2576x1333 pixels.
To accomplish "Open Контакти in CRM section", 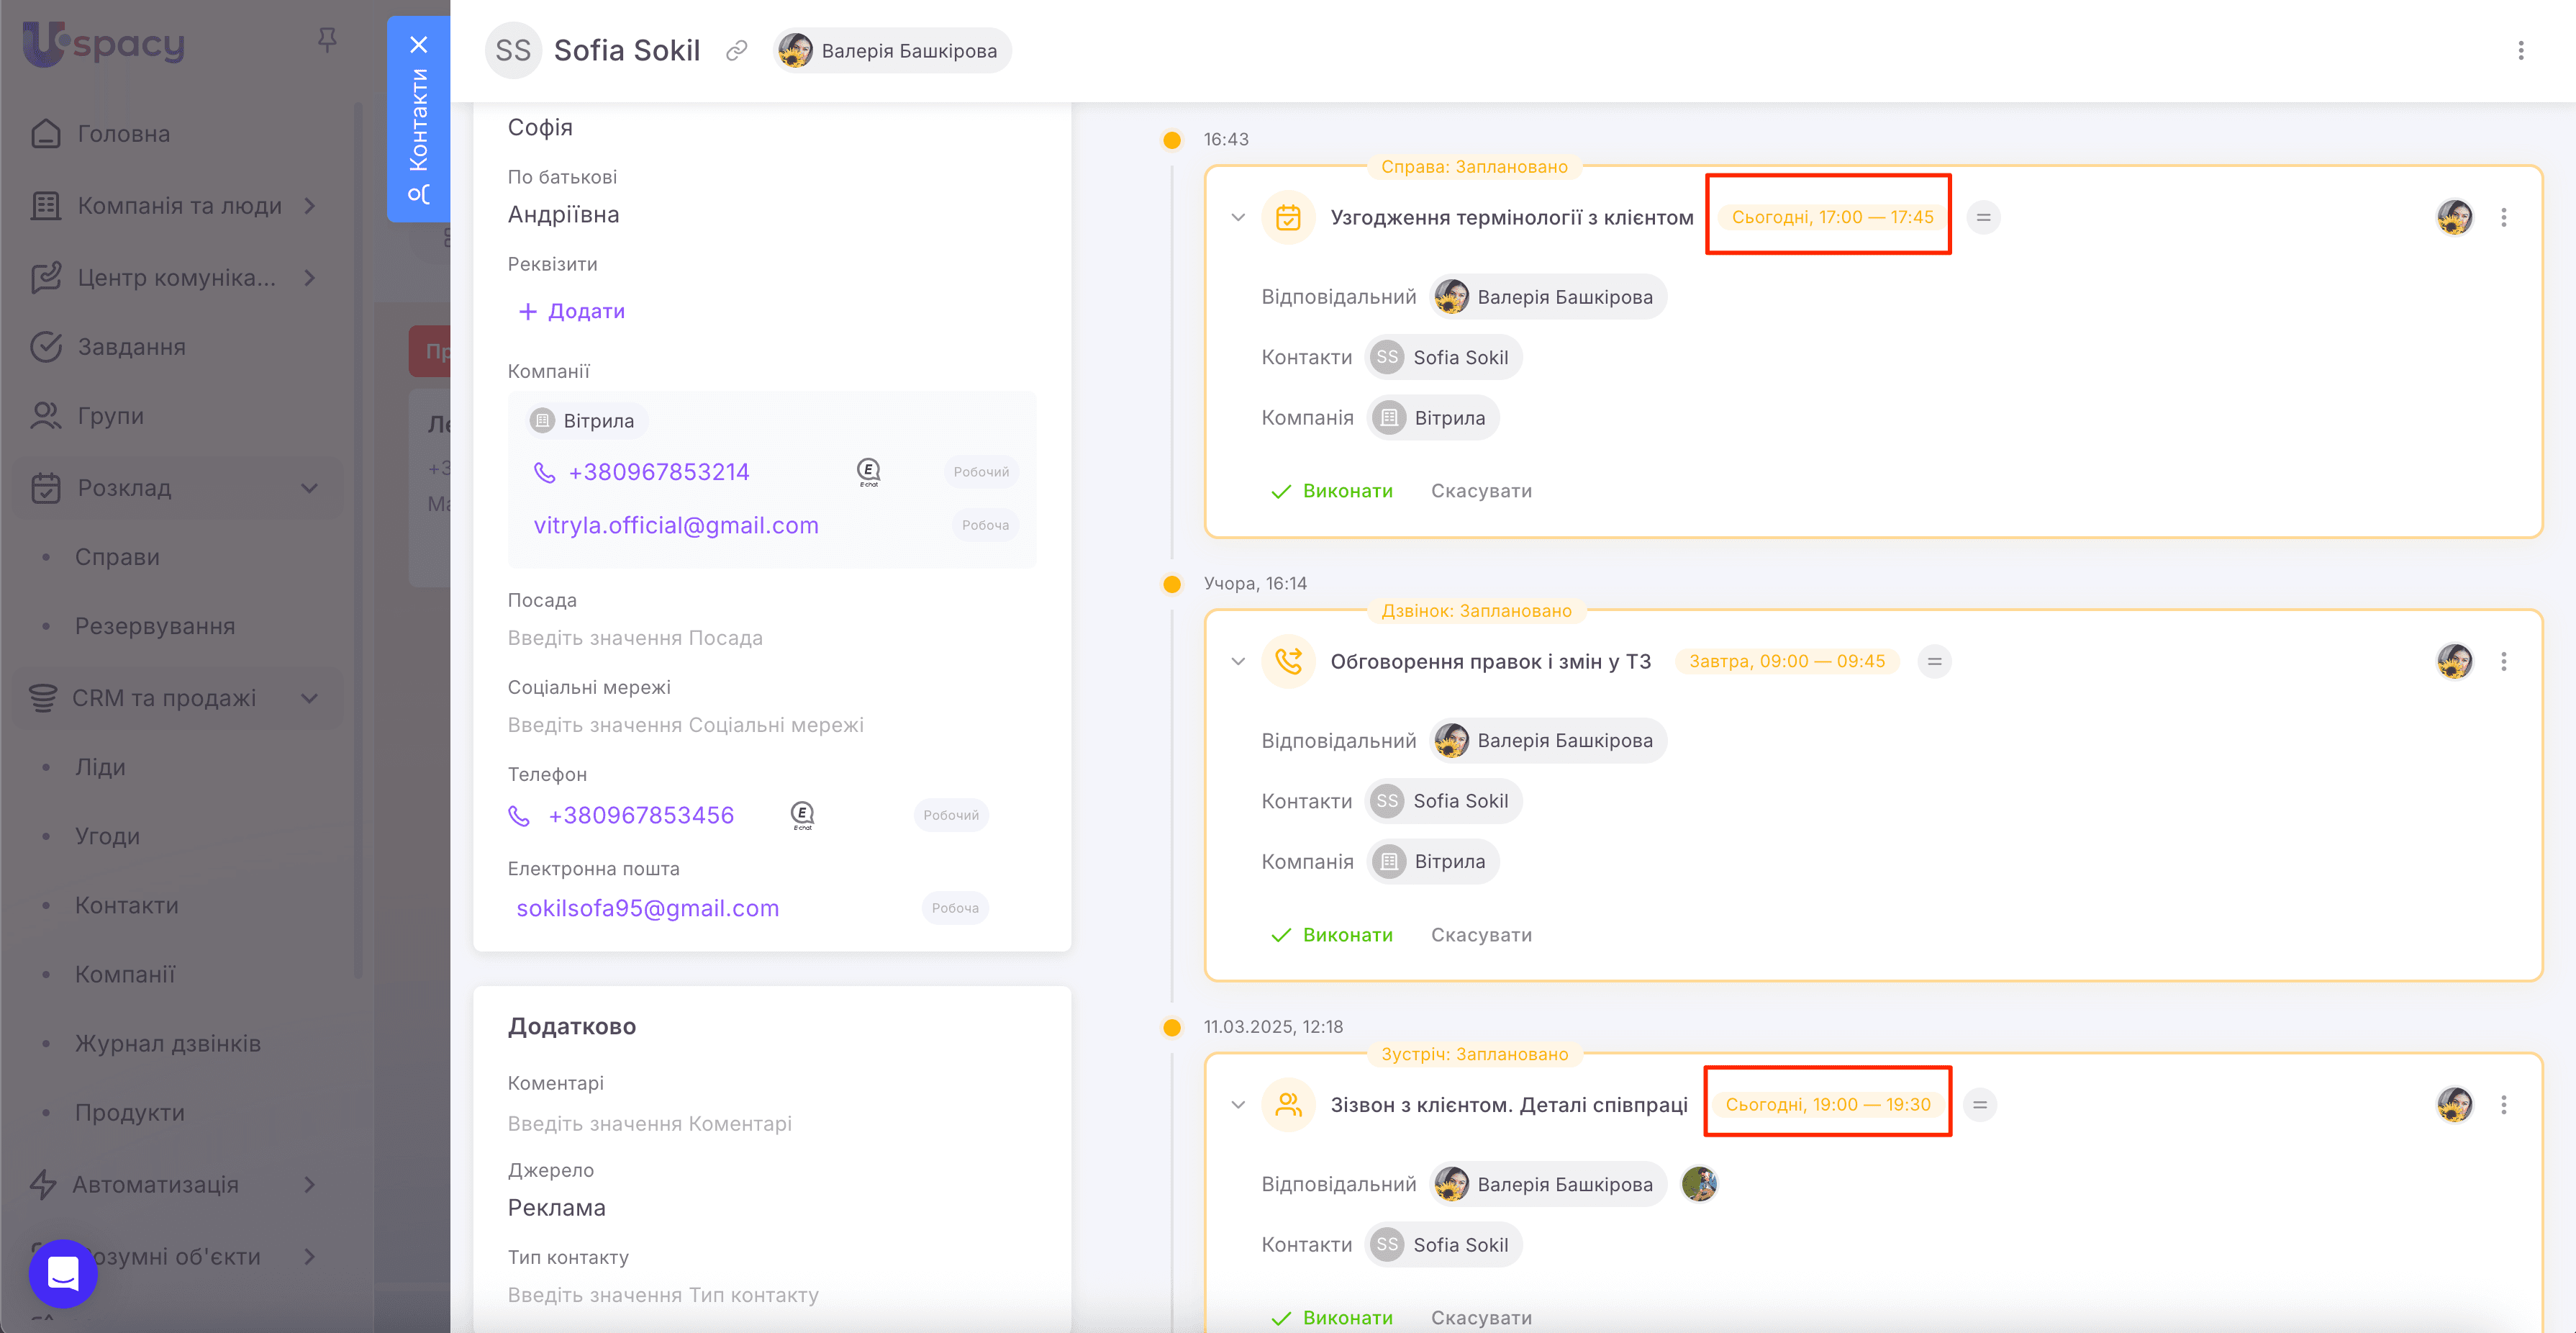I will (127, 905).
